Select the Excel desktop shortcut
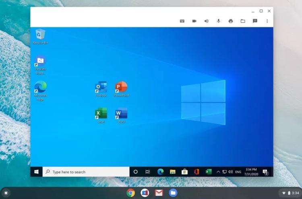302x199 pixels. click(x=101, y=114)
